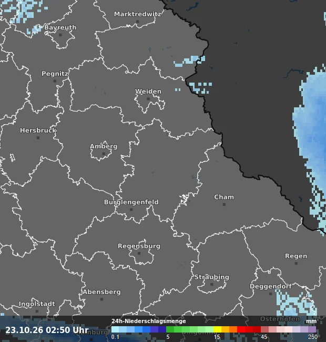326x342 pixels.
Task: Click the square marker below Cham
Action: 224,204
